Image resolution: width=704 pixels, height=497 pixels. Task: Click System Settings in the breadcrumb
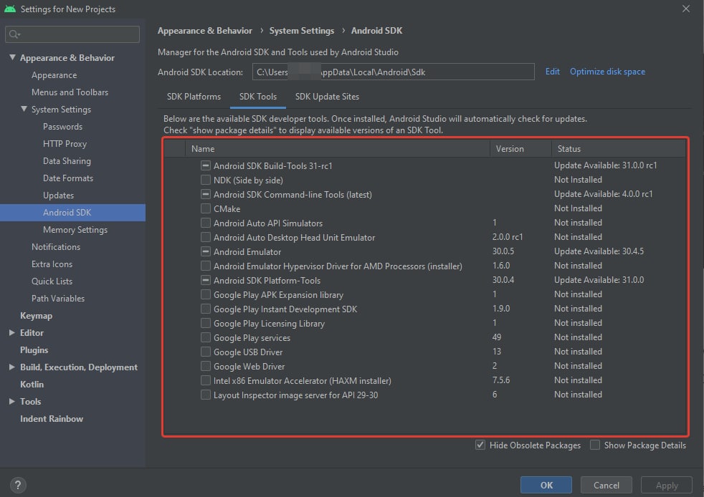tap(302, 31)
